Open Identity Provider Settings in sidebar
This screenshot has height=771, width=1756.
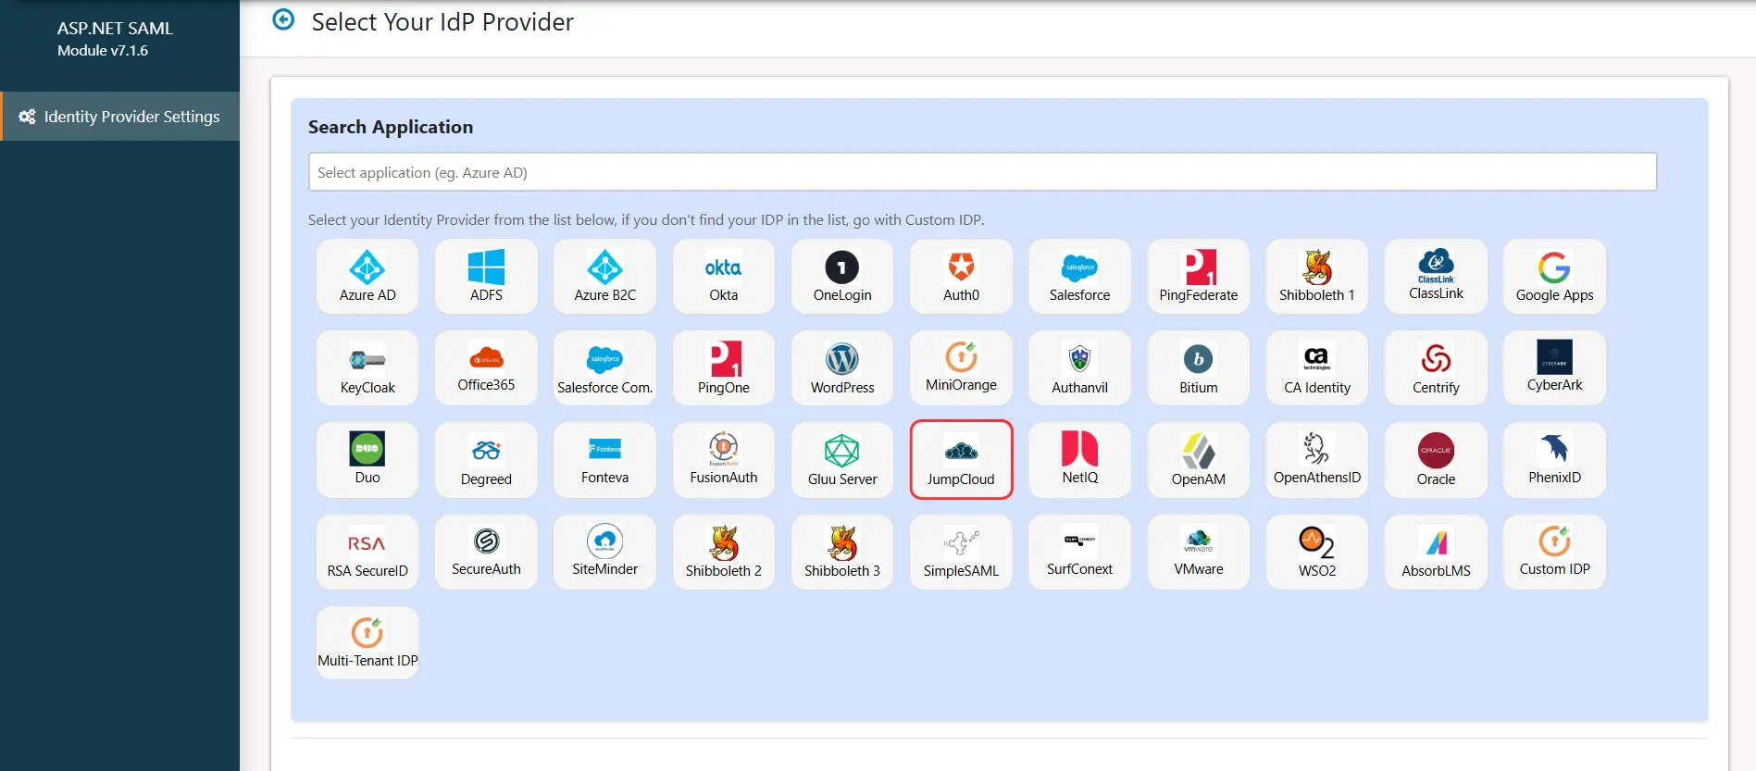[120, 117]
